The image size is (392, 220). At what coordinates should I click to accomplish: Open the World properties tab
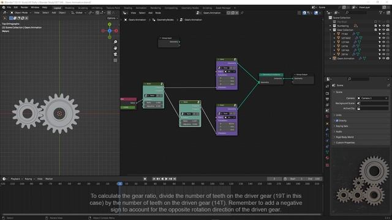tap(327, 116)
